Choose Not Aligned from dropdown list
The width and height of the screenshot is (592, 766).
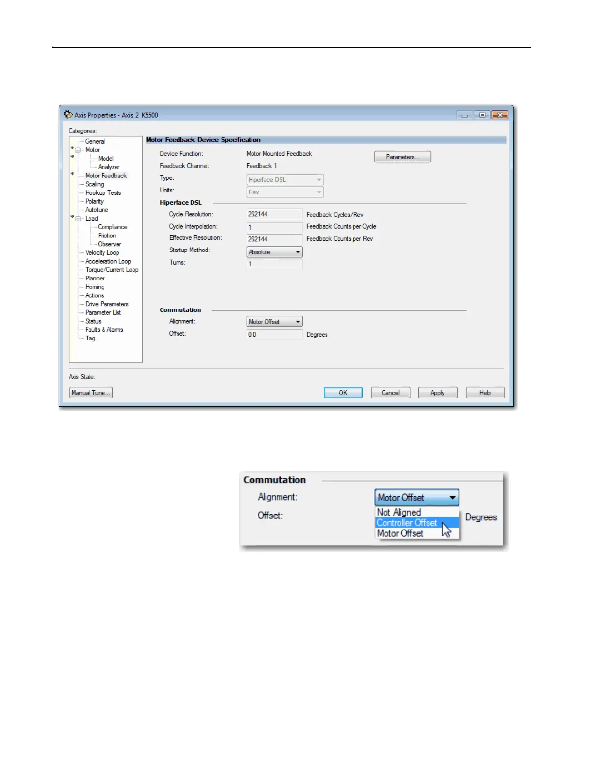(x=417, y=512)
